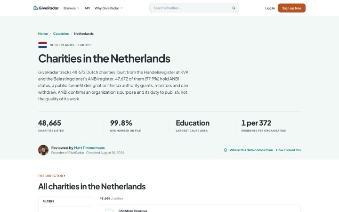Open the Stichting Improve charity listing

point(200,209)
